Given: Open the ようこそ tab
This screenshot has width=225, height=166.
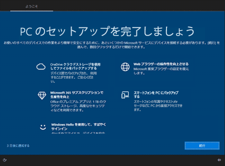Looking at the screenshot, I should click(31, 6).
